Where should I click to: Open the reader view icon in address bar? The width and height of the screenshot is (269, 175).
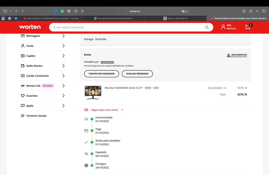pyautogui.click(x=83, y=11)
